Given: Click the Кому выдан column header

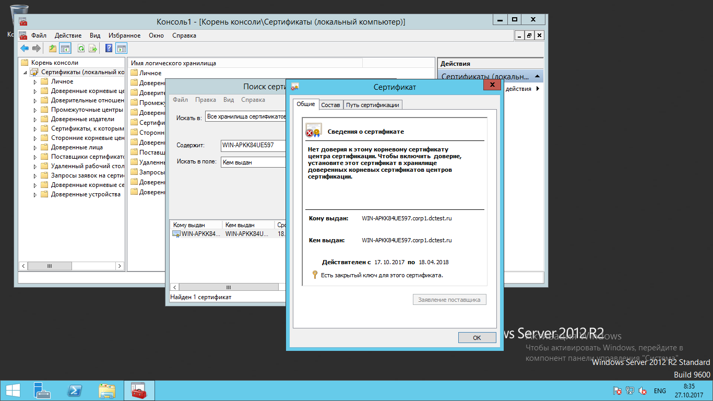Looking at the screenshot, I should pyautogui.click(x=196, y=225).
